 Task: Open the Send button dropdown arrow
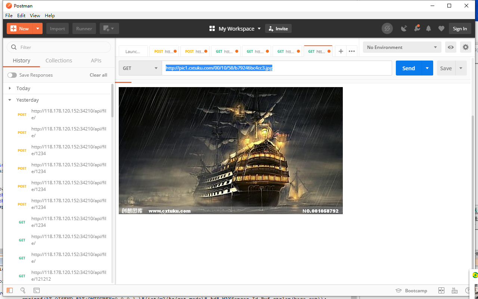[428, 68]
